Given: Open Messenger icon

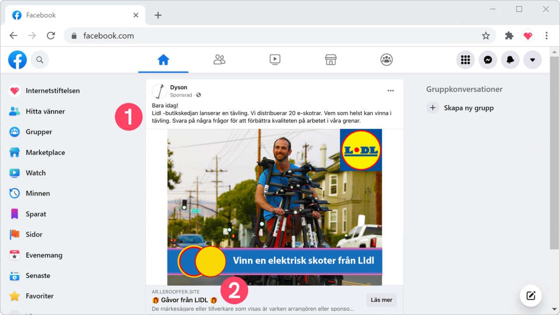Looking at the screenshot, I should click(x=488, y=60).
